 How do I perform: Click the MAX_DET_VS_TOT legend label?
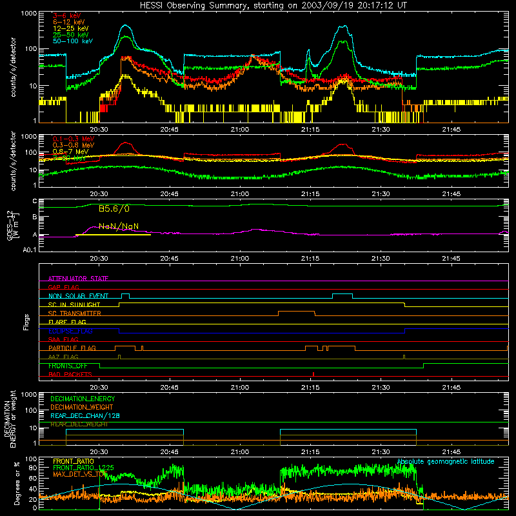(x=80, y=474)
